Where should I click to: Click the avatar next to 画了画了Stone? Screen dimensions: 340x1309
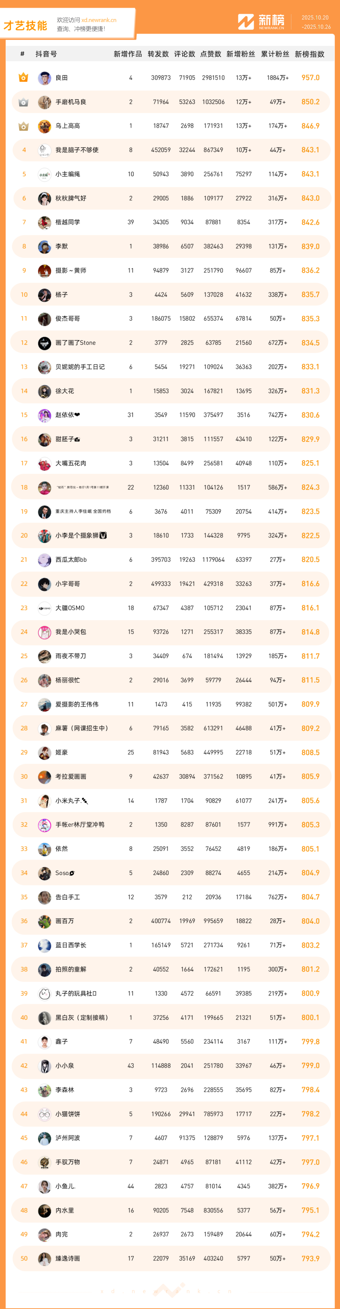pos(44,343)
